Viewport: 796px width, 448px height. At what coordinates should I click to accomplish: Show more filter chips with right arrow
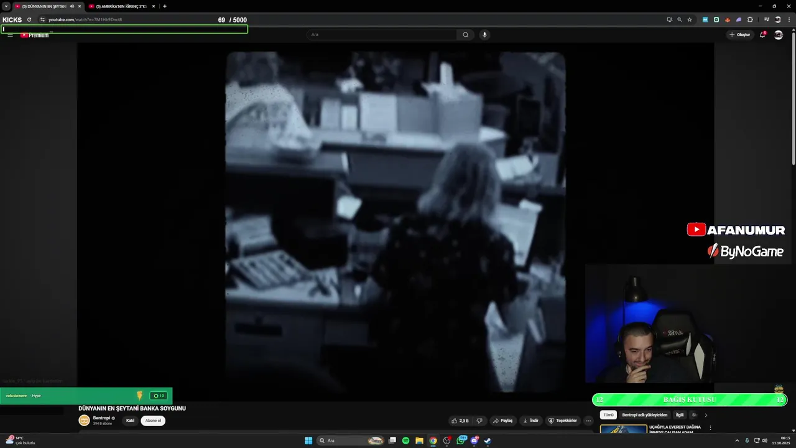pos(706,415)
